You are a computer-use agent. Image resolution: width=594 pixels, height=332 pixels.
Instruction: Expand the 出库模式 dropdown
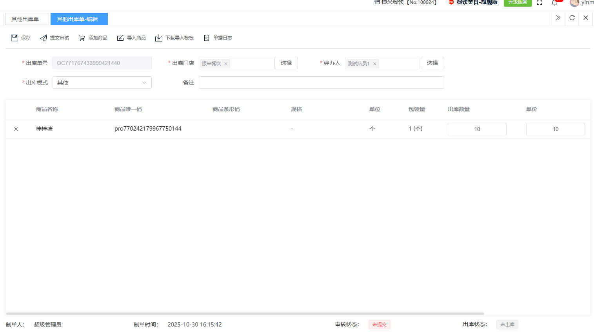[102, 83]
